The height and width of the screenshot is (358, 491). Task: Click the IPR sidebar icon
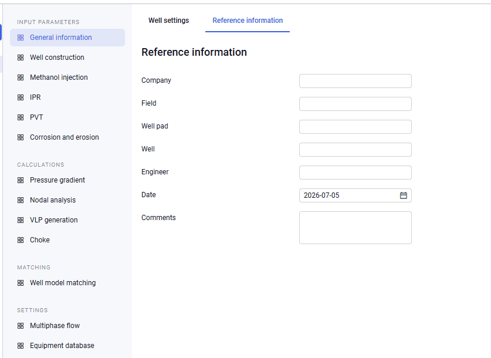click(21, 97)
